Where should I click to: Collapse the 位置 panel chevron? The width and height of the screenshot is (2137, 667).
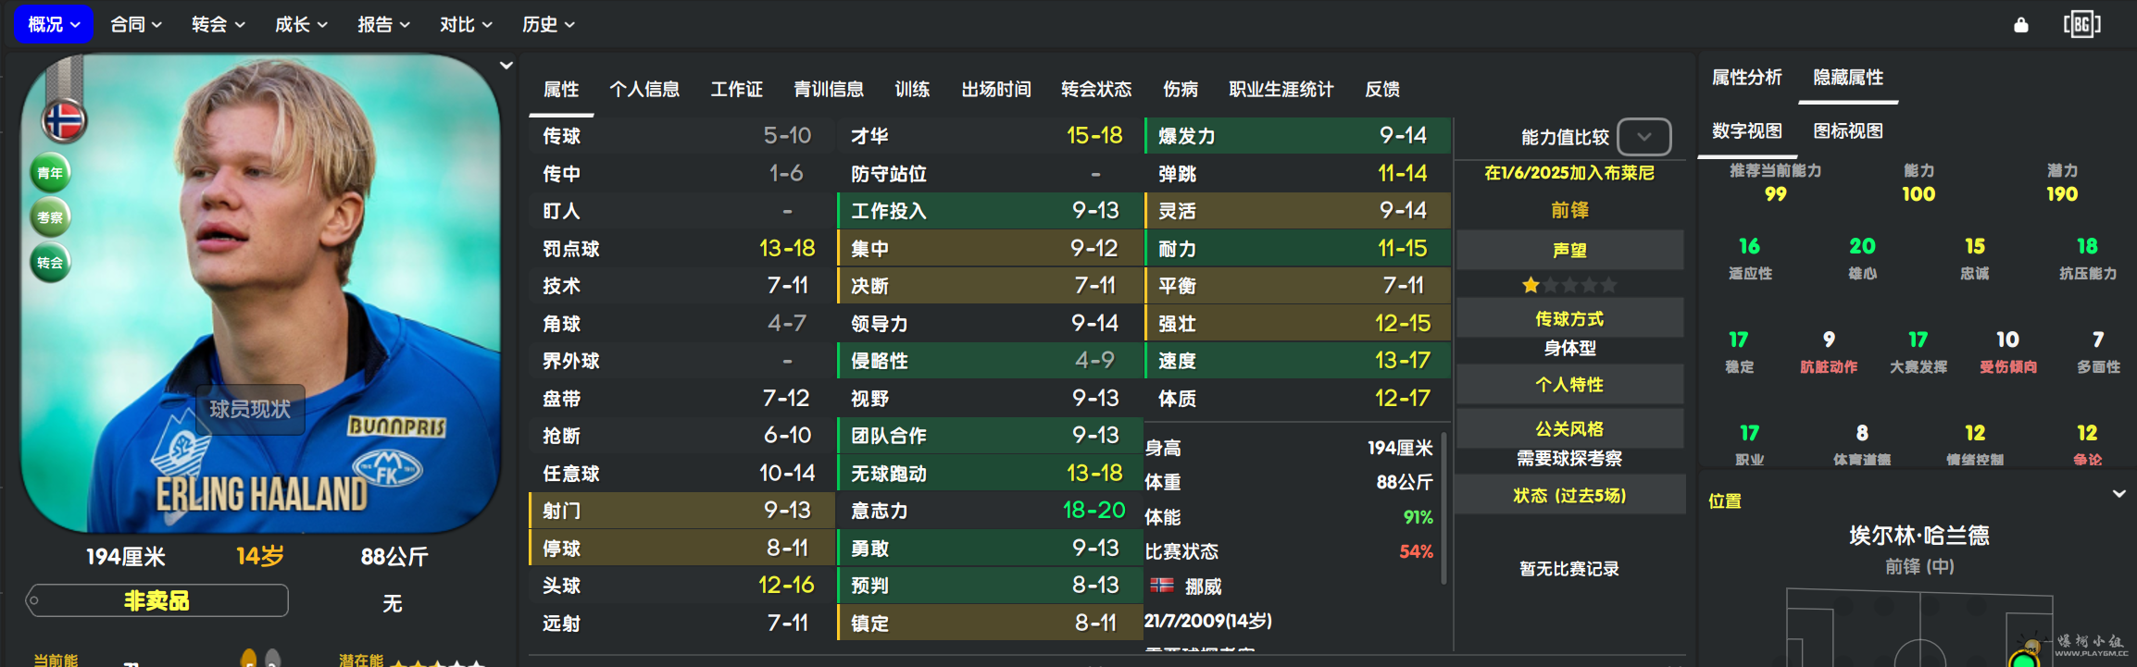2118,494
